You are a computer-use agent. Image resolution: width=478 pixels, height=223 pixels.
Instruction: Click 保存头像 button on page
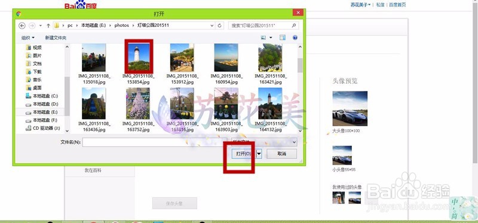(x=174, y=203)
